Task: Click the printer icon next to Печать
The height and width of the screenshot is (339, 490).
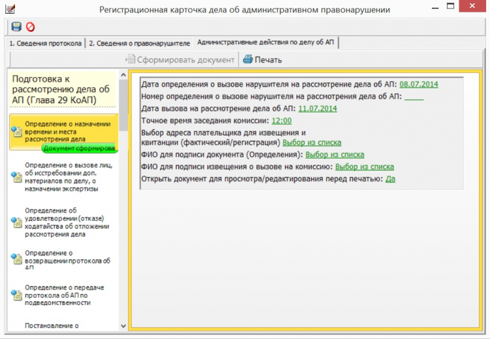Action: click(248, 59)
